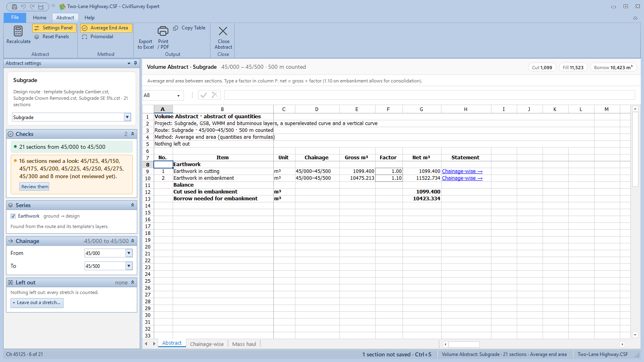Click Leave out a stretch button
This screenshot has height=362, width=644.
pos(37,302)
